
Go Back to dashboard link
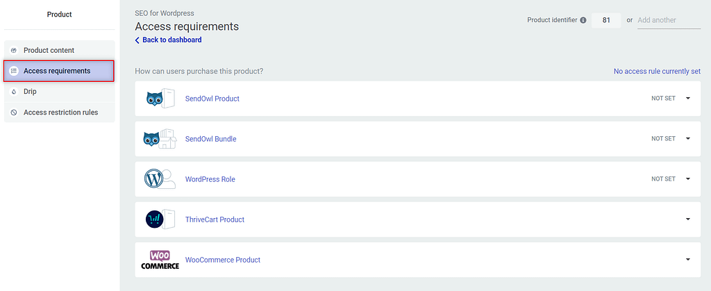(x=168, y=40)
